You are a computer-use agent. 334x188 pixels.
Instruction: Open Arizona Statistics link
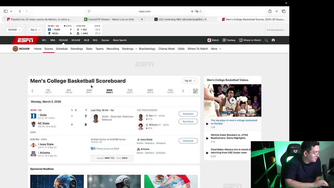pyautogui.click(x=150, y=153)
